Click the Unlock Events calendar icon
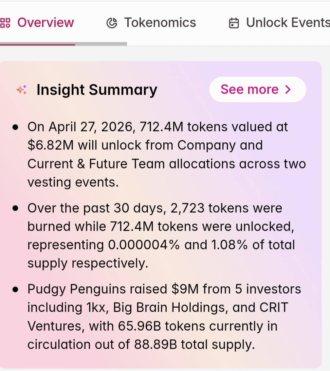Screen dimensions: 330x371 click(x=234, y=23)
